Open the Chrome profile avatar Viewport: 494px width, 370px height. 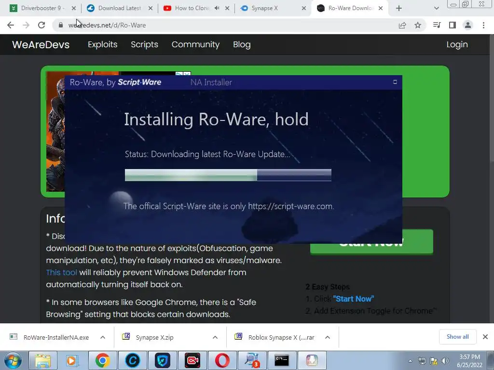[x=468, y=25]
